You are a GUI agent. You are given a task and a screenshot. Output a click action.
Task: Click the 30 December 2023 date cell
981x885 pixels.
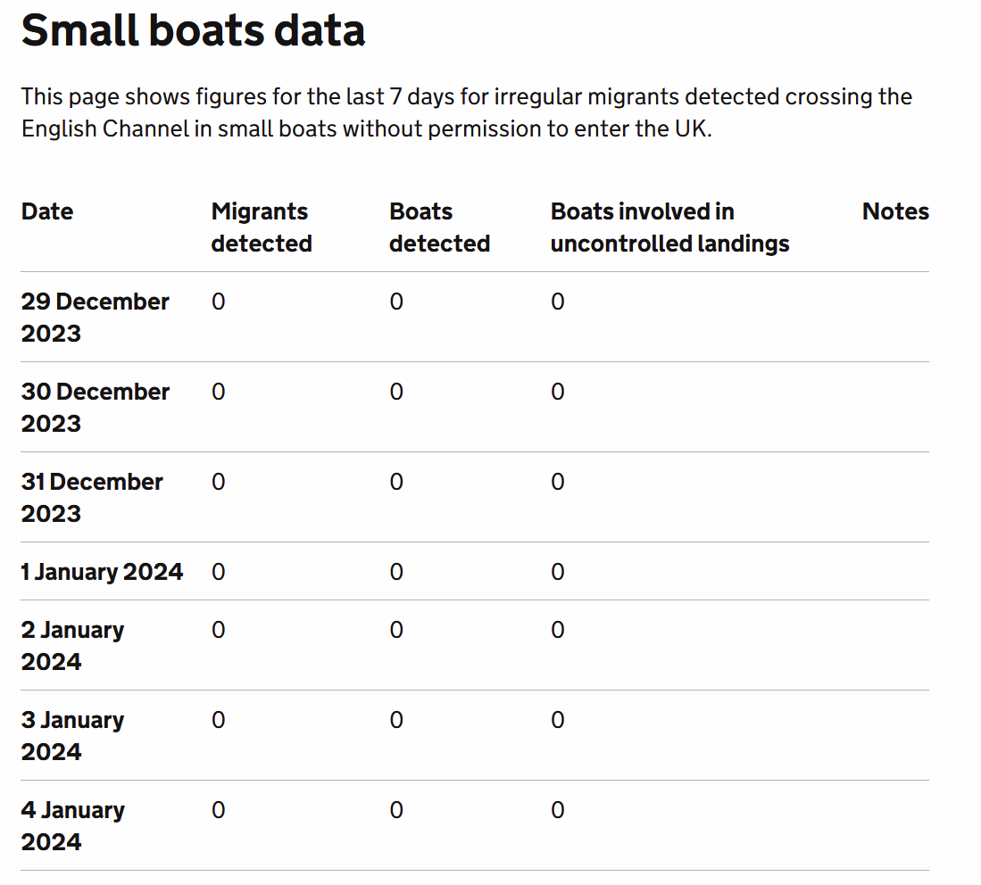pyautogui.click(x=95, y=407)
